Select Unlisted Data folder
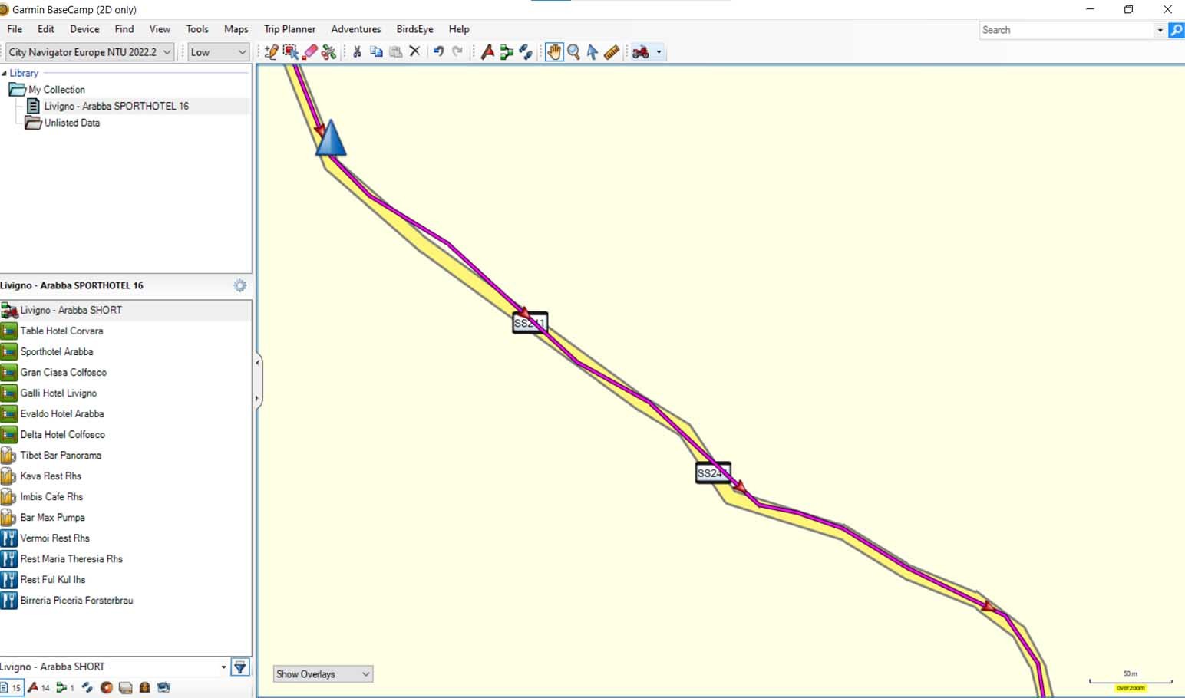1185x698 pixels. 71,123
